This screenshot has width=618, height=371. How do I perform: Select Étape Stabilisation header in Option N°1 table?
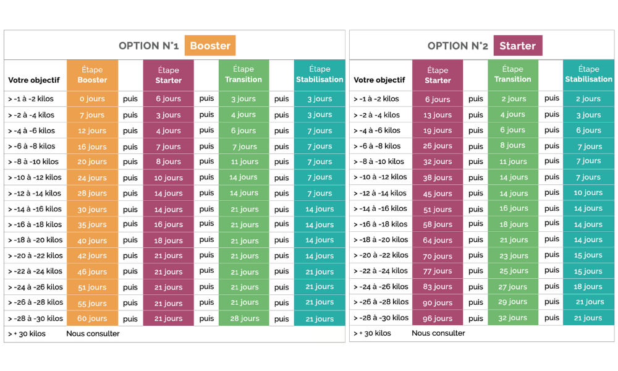click(x=319, y=74)
